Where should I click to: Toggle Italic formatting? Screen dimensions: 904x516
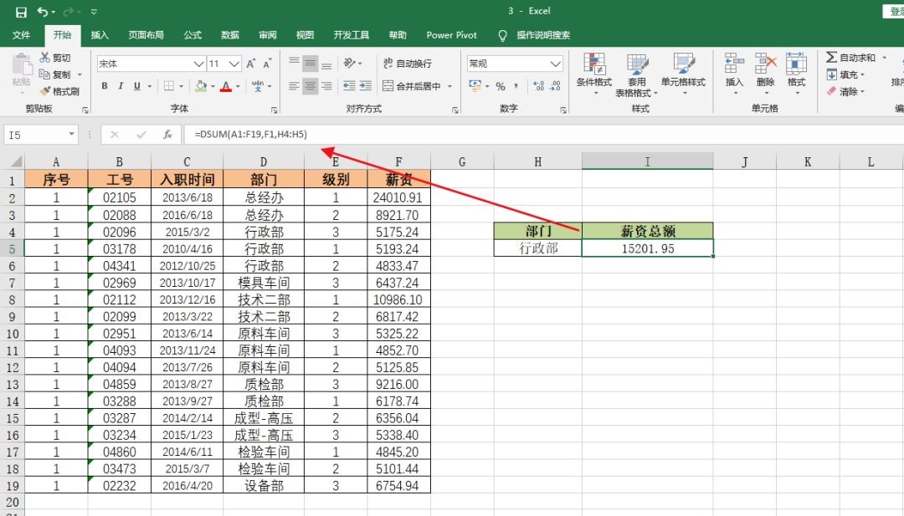click(121, 86)
